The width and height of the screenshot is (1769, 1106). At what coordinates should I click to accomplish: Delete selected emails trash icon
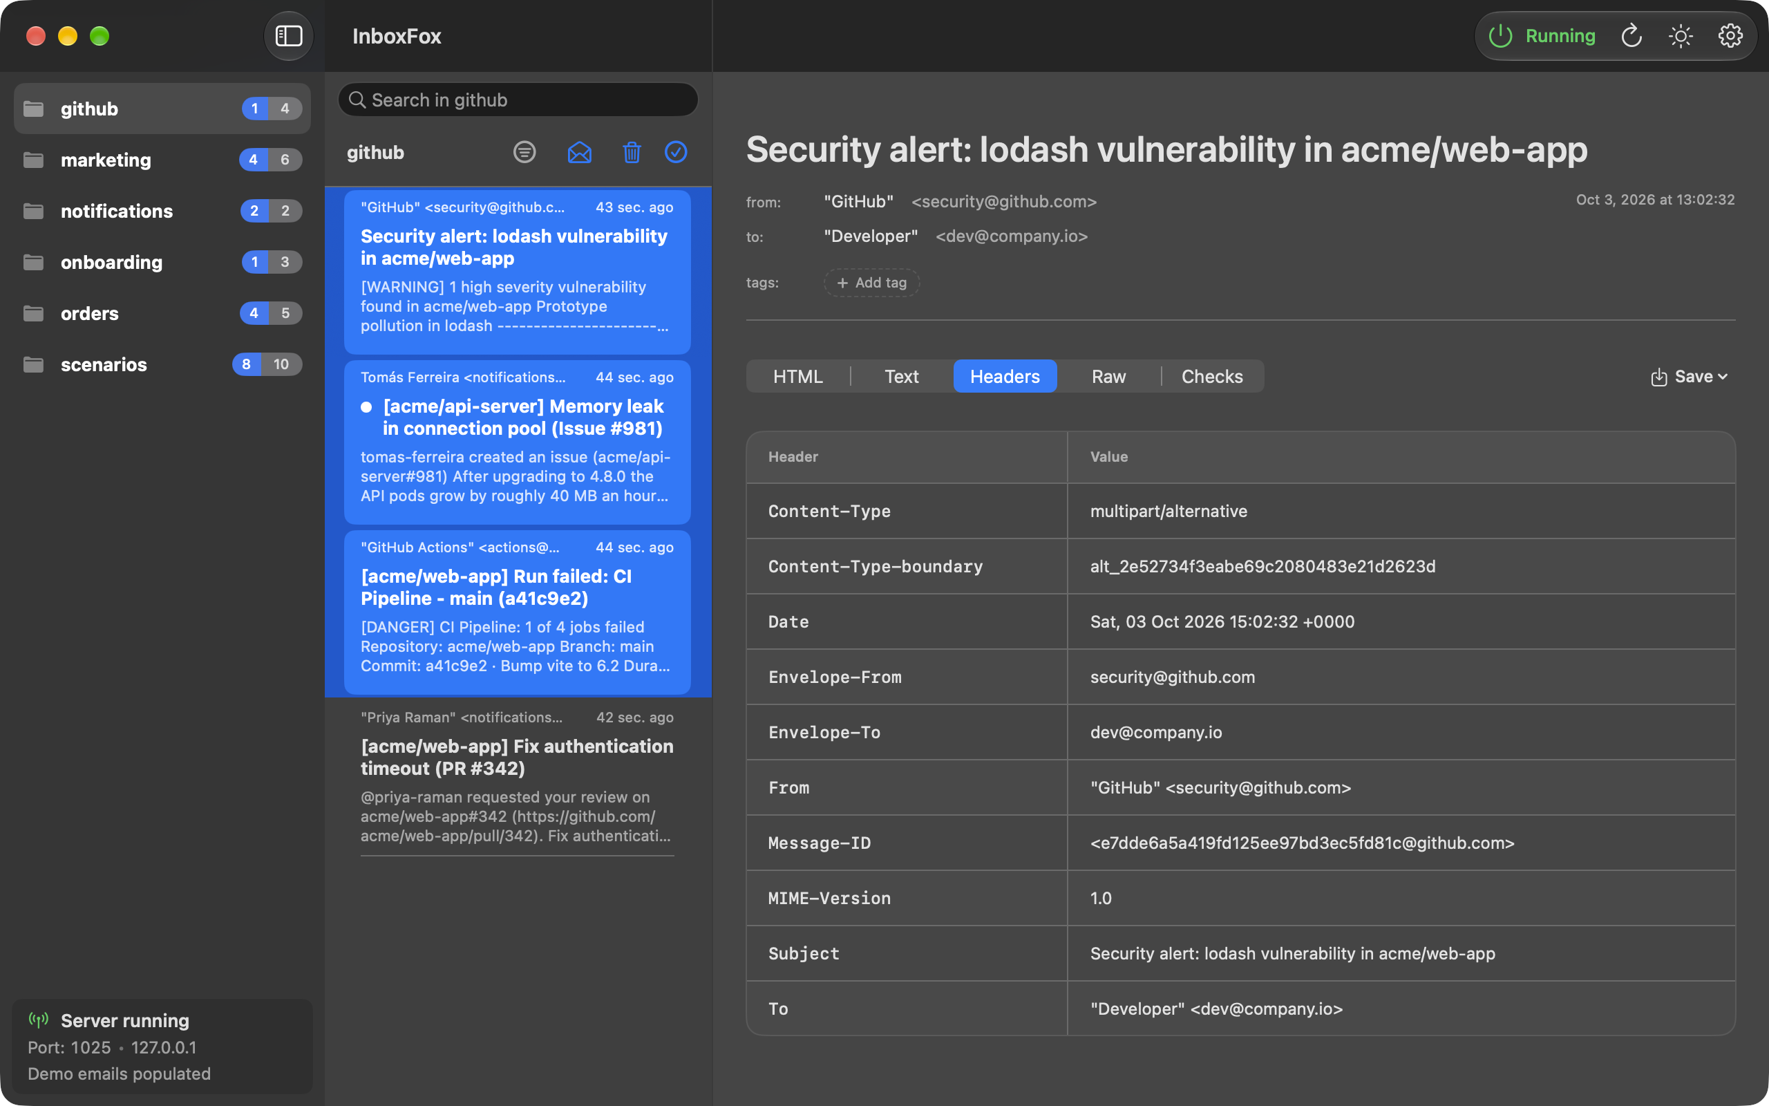632,152
